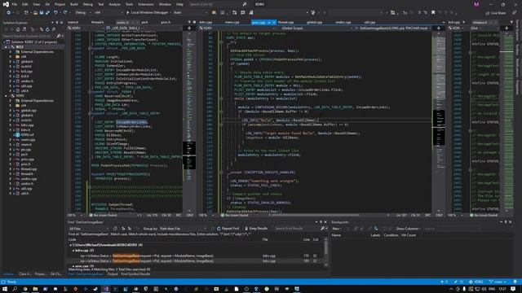Collapse the KDU project node
Image resolution: width=522 pixels, height=293 pixels.
click(x=6, y=47)
